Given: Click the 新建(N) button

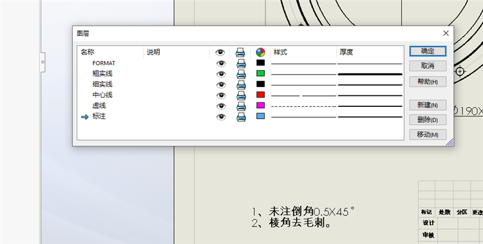Looking at the screenshot, I should point(428,105).
